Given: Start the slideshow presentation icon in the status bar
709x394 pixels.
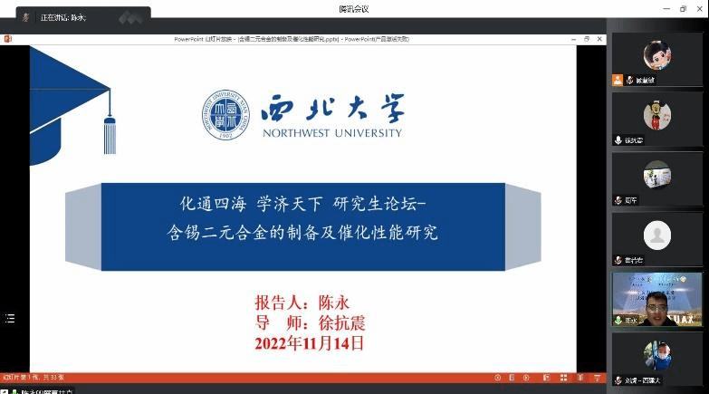Looking at the screenshot, I should point(597,378).
